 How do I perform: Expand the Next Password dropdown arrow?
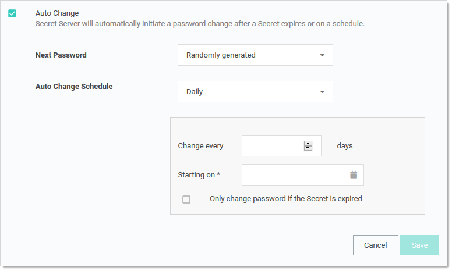click(x=322, y=56)
